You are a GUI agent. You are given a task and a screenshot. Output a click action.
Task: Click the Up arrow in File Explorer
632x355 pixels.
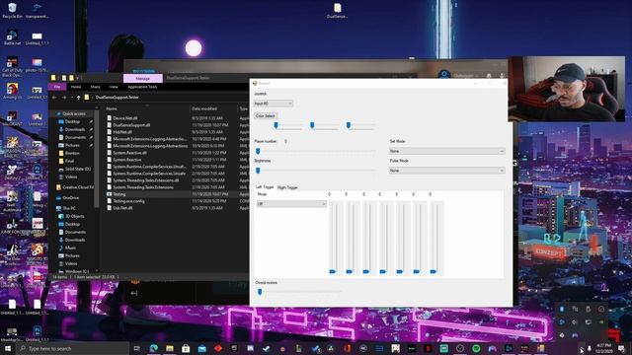pyautogui.click(x=79, y=98)
